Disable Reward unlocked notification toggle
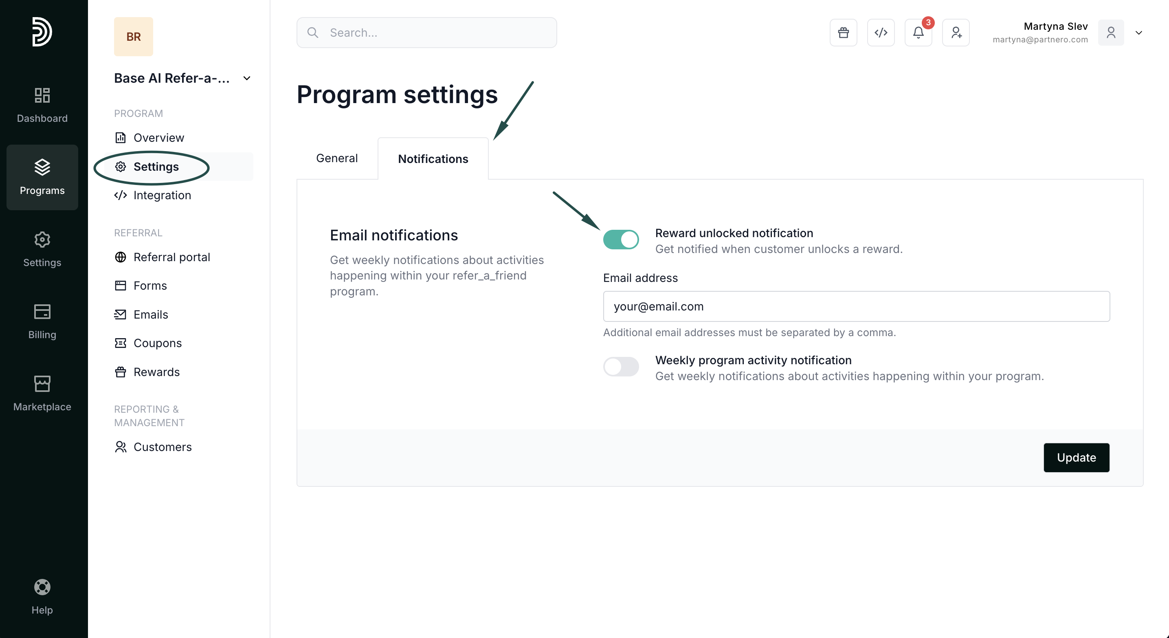Image resolution: width=1169 pixels, height=638 pixels. point(621,240)
